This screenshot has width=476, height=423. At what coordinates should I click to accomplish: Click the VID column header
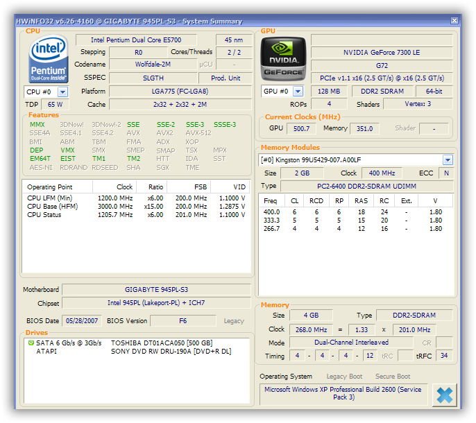coord(230,187)
